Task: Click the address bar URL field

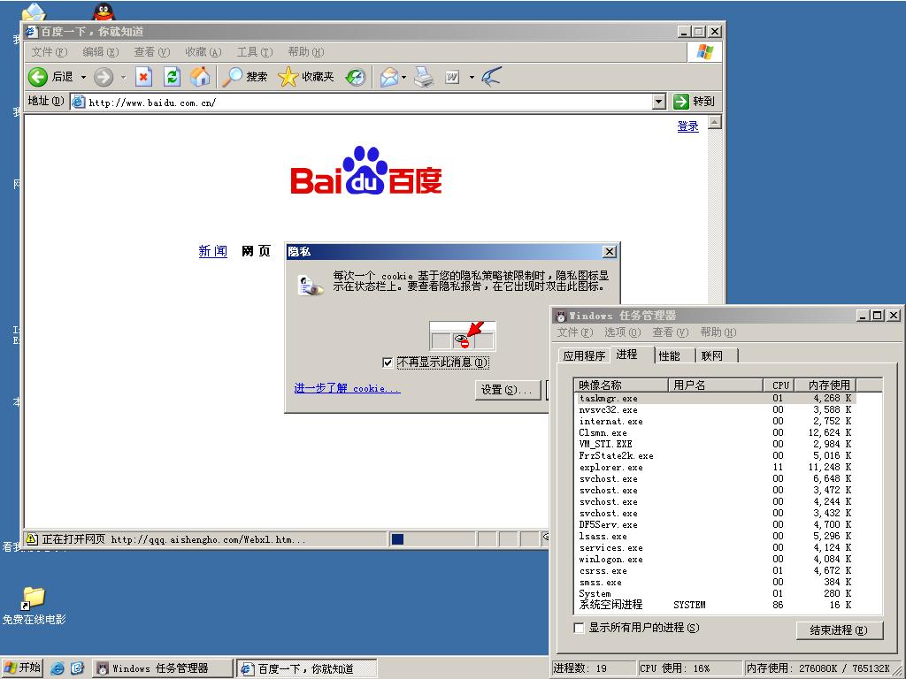Action: pos(370,103)
